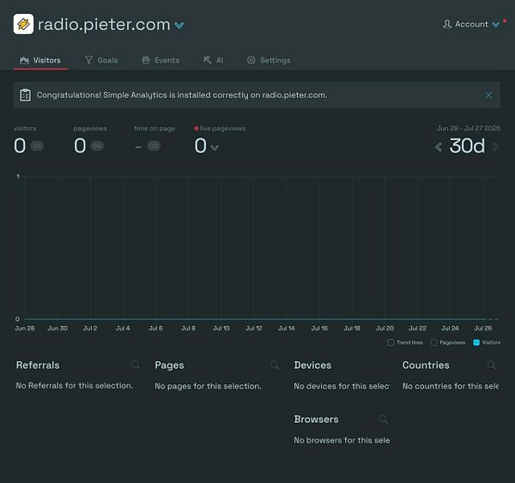Click the pageviews 0% change badge
The height and width of the screenshot is (483, 515).
pyautogui.click(x=97, y=146)
